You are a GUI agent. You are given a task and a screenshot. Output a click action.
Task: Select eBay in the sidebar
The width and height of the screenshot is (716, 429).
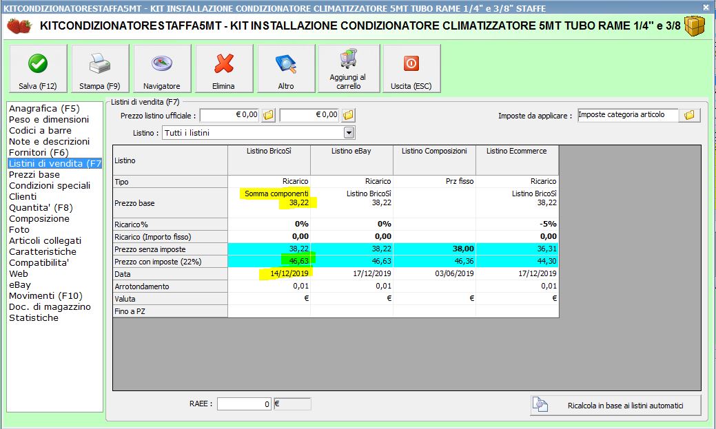(x=20, y=284)
